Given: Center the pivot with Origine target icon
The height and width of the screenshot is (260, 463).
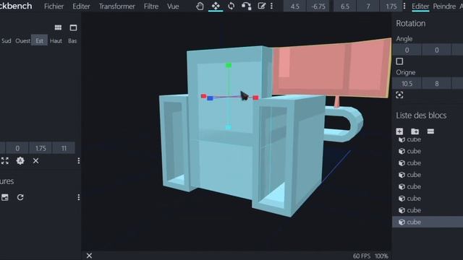Looking at the screenshot, I should click(x=399, y=95).
